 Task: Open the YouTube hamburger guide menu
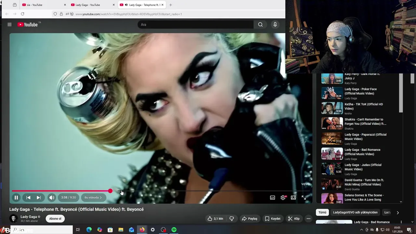[9, 24]
